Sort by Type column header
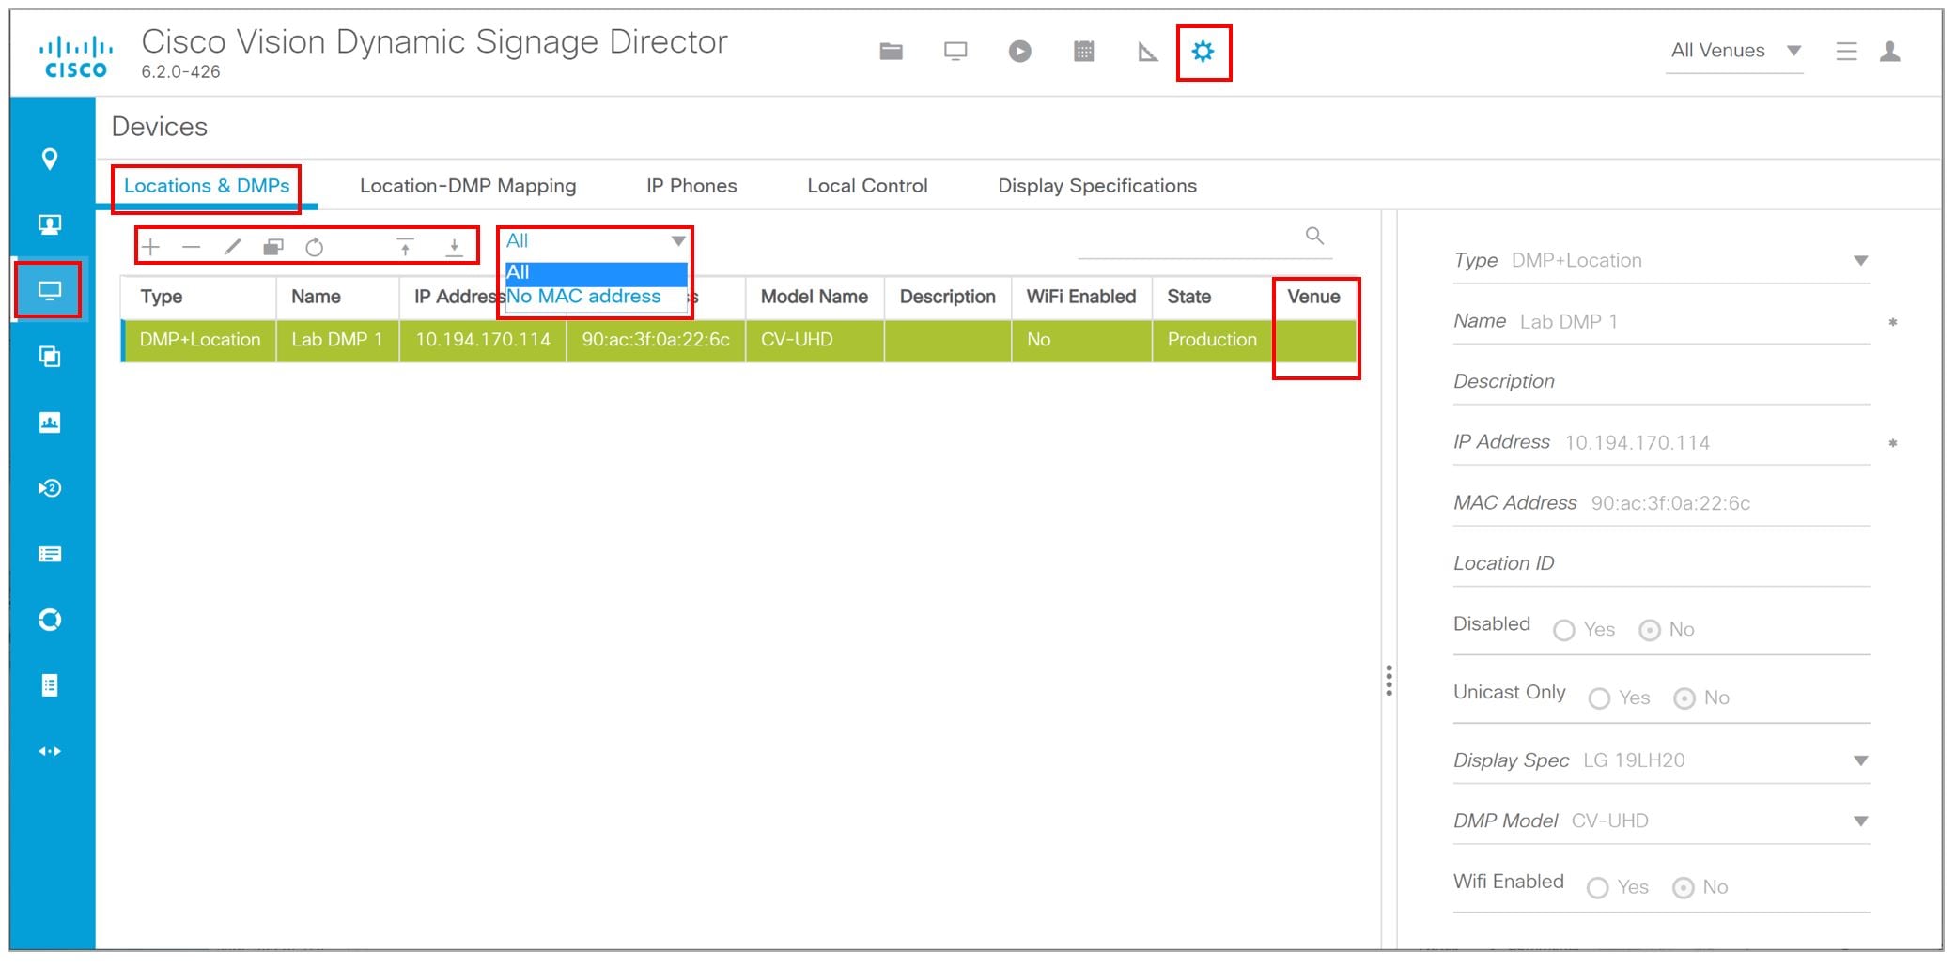1956x967 pixels. tap(198, 297)
